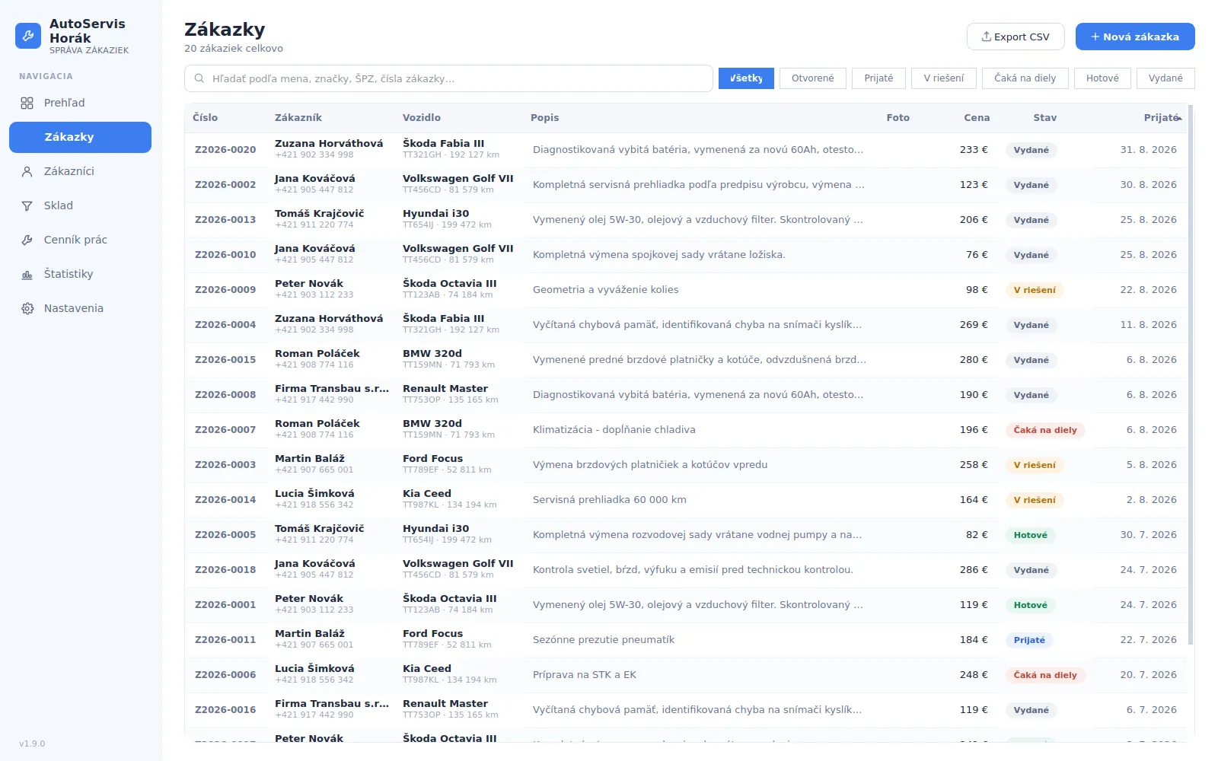Focus the search orders input field
Image resolution: width=1218 pixels, height=761 pixels.
coord(448,78)
